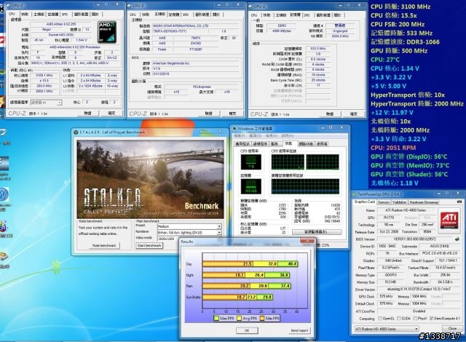This screenshot has height=342, width=466.
Task: Click the AMD Athlon II X2 255 name field
Action: [x=61, y=24]
